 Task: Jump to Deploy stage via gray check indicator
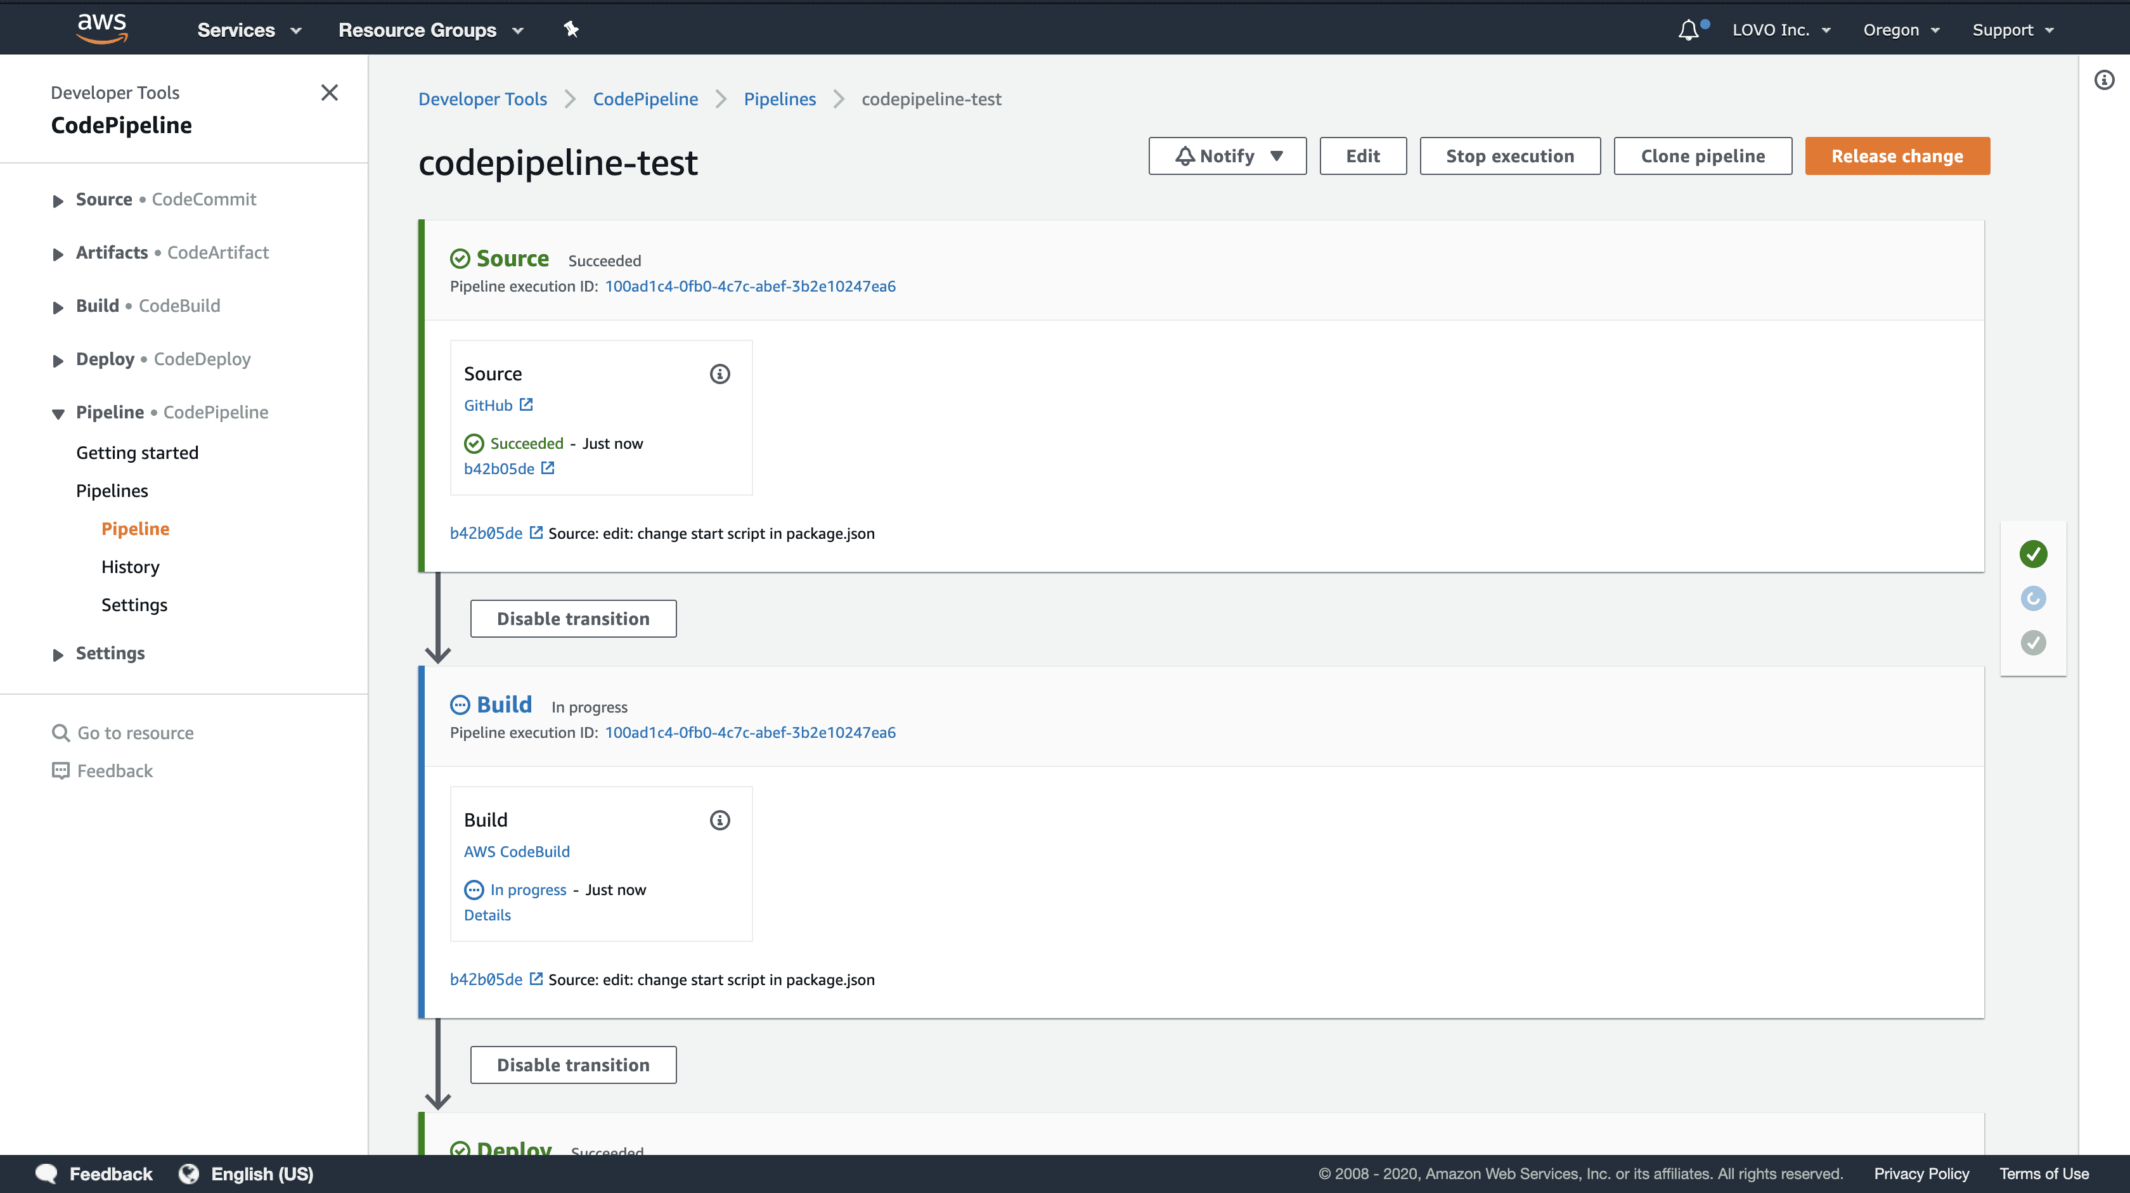coord(2033,642)
